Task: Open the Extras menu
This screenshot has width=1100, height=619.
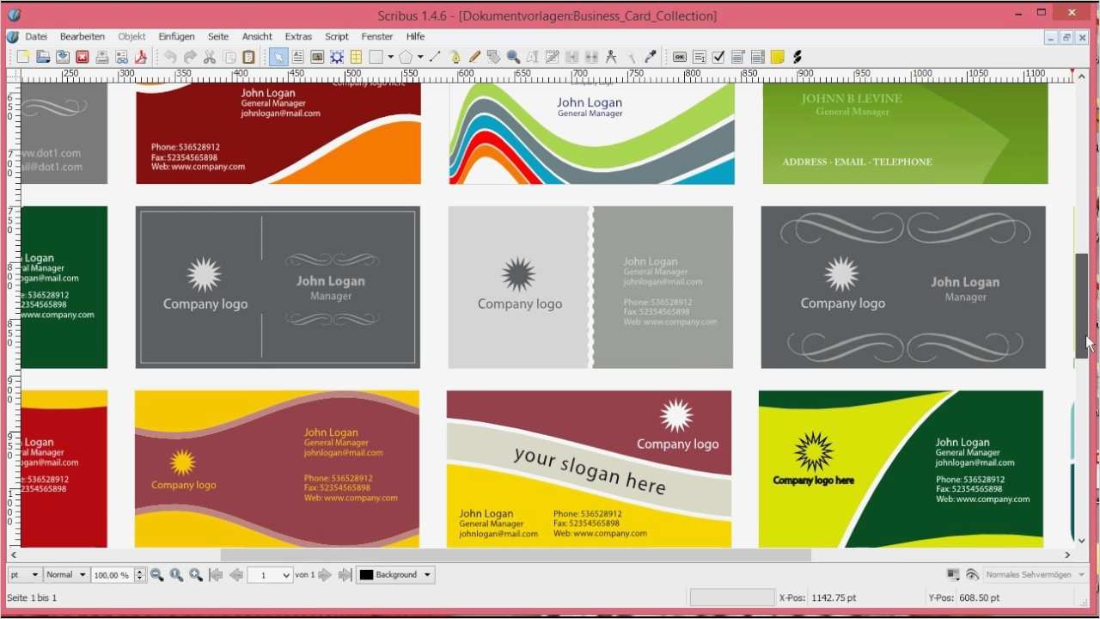Action: [298, 37]
